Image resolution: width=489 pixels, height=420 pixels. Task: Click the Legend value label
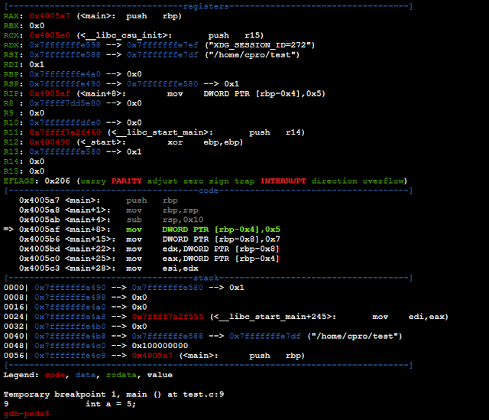coord(160,375)
